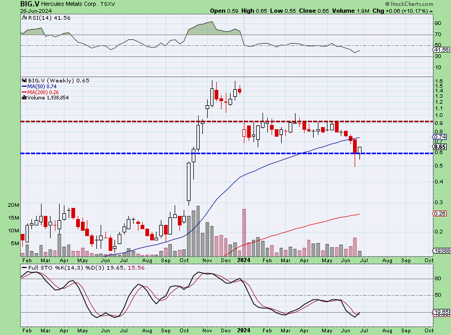Viewport: 451px width, 335px height.
Task: Click the BIG.V ticker symbol in header
Action: pyautogui.click(x=31, y=4)
